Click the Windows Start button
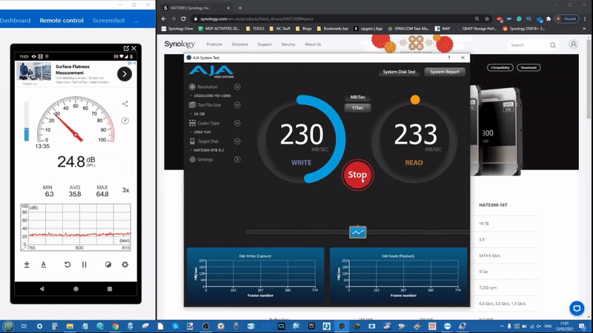 point(8,326)
